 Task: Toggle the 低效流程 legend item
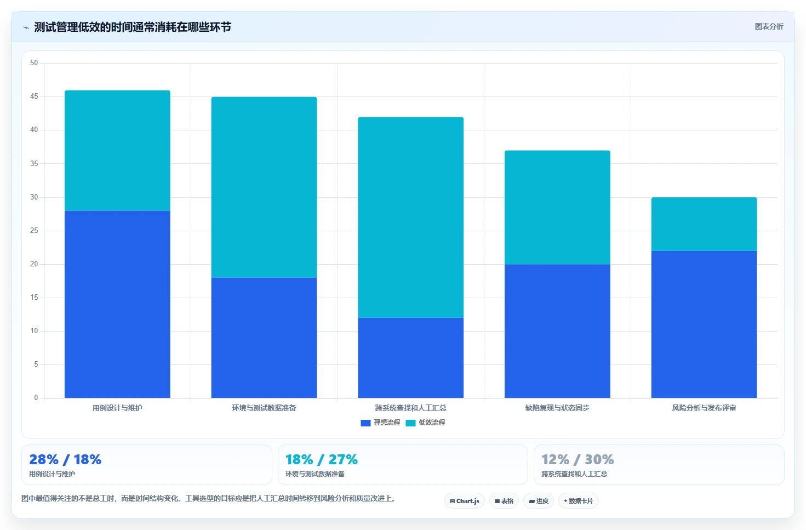(x=425, y=423)
